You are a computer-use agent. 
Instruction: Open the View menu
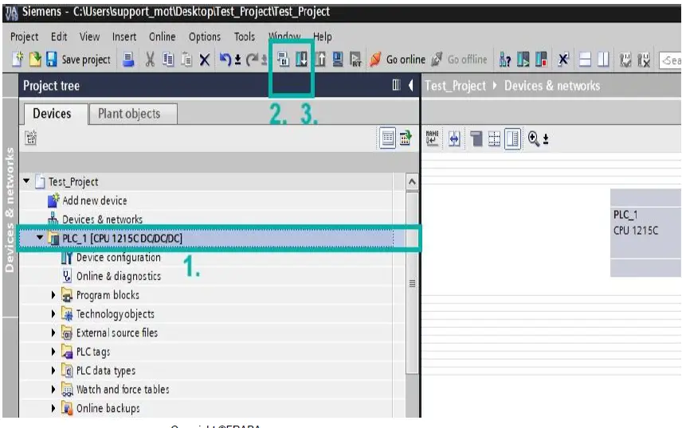click(x=89, y=37)
